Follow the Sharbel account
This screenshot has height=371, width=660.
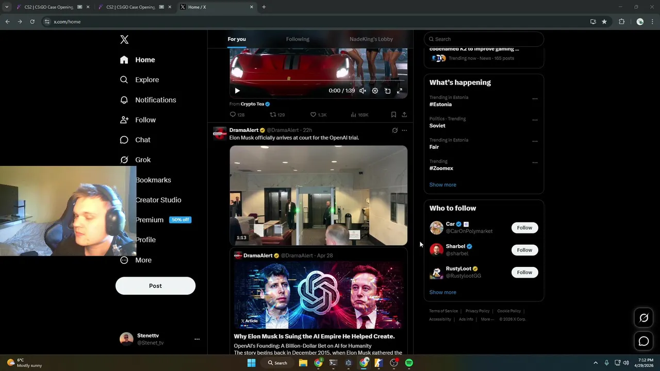524,250
